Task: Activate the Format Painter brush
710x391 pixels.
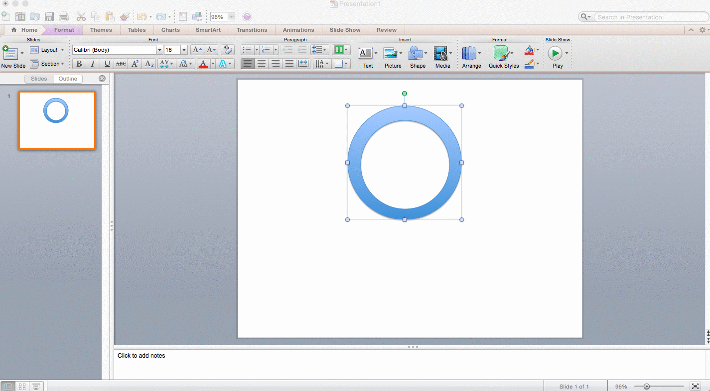Action: coord(125,16)
